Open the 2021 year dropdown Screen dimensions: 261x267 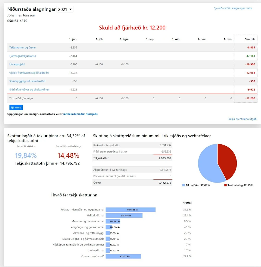click(x=65, y=9)
